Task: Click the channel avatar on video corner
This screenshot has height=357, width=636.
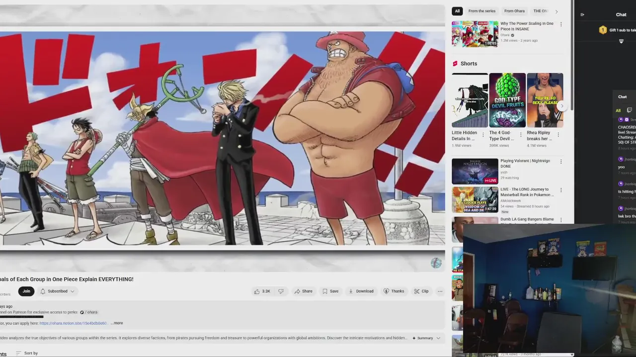Action: (436, 263)
